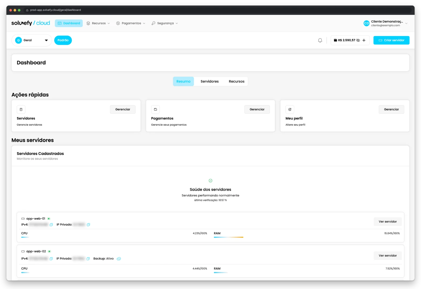Click the wallet icon beside R$ 2.590,57

tap(335, 40)
